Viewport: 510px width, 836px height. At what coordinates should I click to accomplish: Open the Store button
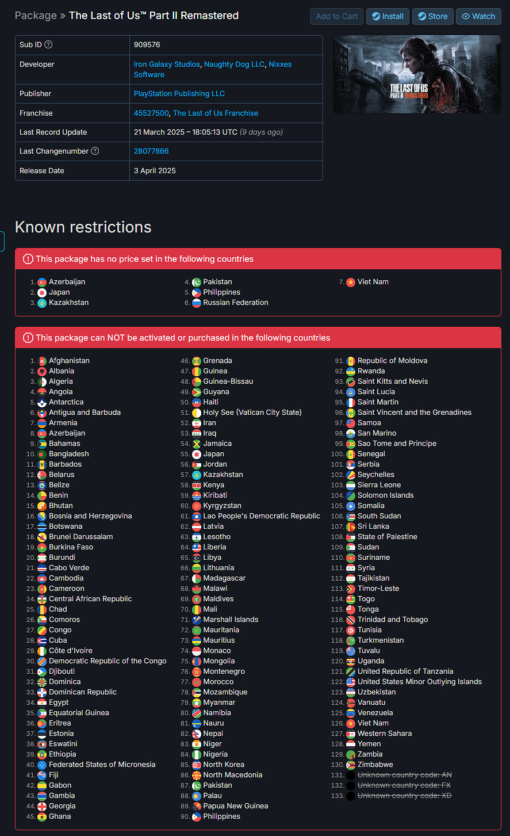[x=432, y=16]
